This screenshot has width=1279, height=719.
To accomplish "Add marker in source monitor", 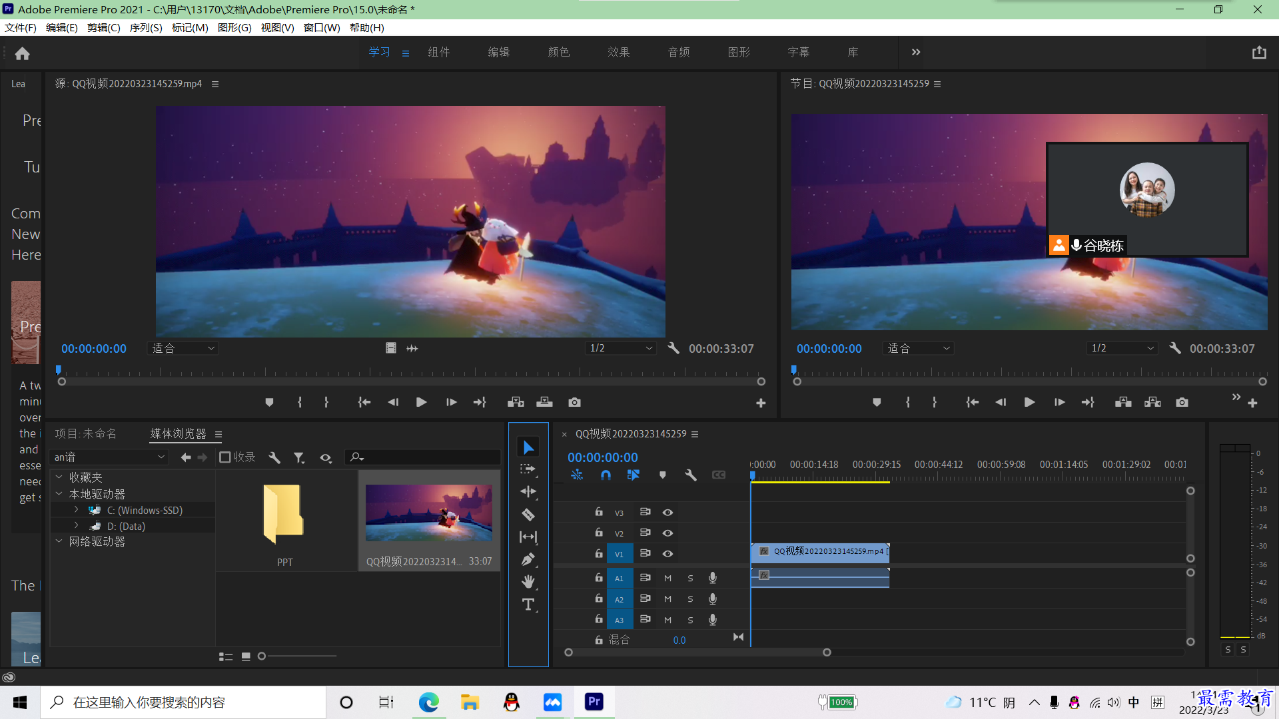I will 269,402.
